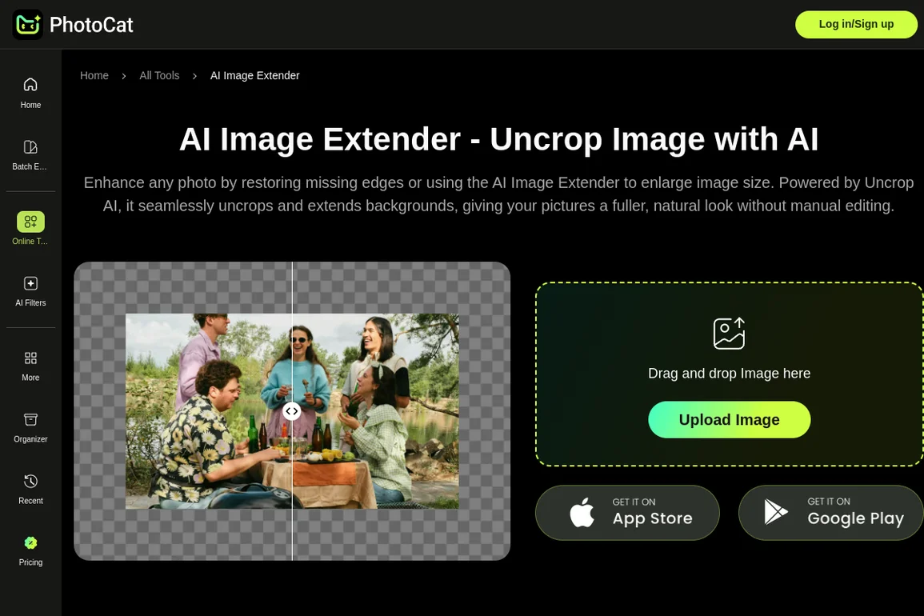Open the Batch Editor sidebar icon
924x616 pixels.
tap(30, 147)
